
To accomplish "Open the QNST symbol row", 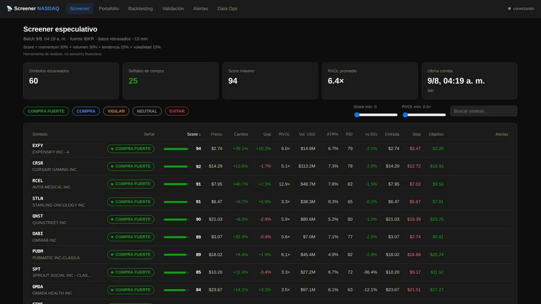I will (x=270, y=219).
